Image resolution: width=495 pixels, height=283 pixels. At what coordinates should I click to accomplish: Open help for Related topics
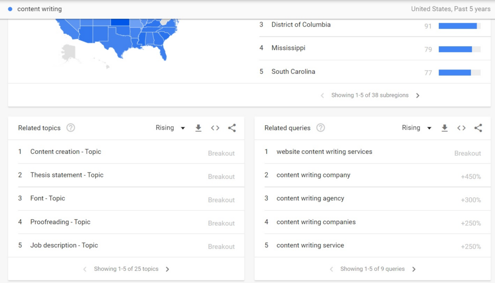(71, 128)
